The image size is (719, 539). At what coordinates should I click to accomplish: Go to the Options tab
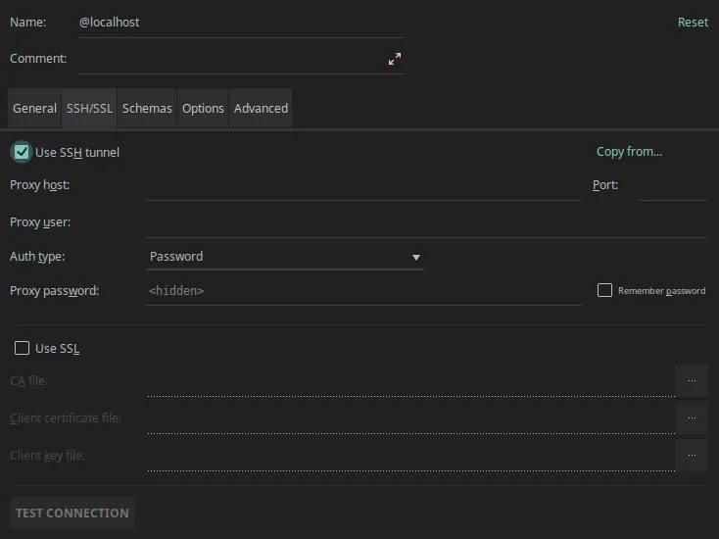click(203, 108)
